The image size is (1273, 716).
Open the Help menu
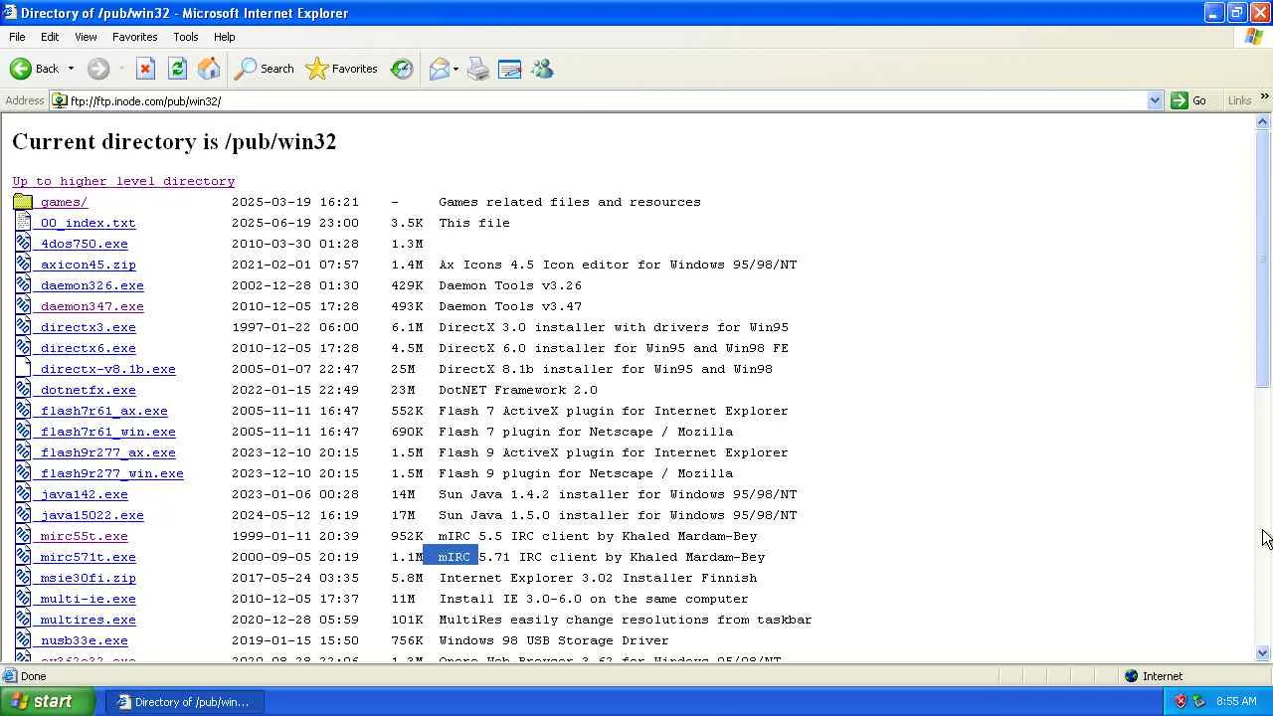pyautogui.click(x=224, y=37)
